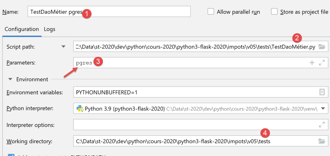The image size is (330, 156).
Task: Click the empty Interpreter options field
Action: click(195, 125)
